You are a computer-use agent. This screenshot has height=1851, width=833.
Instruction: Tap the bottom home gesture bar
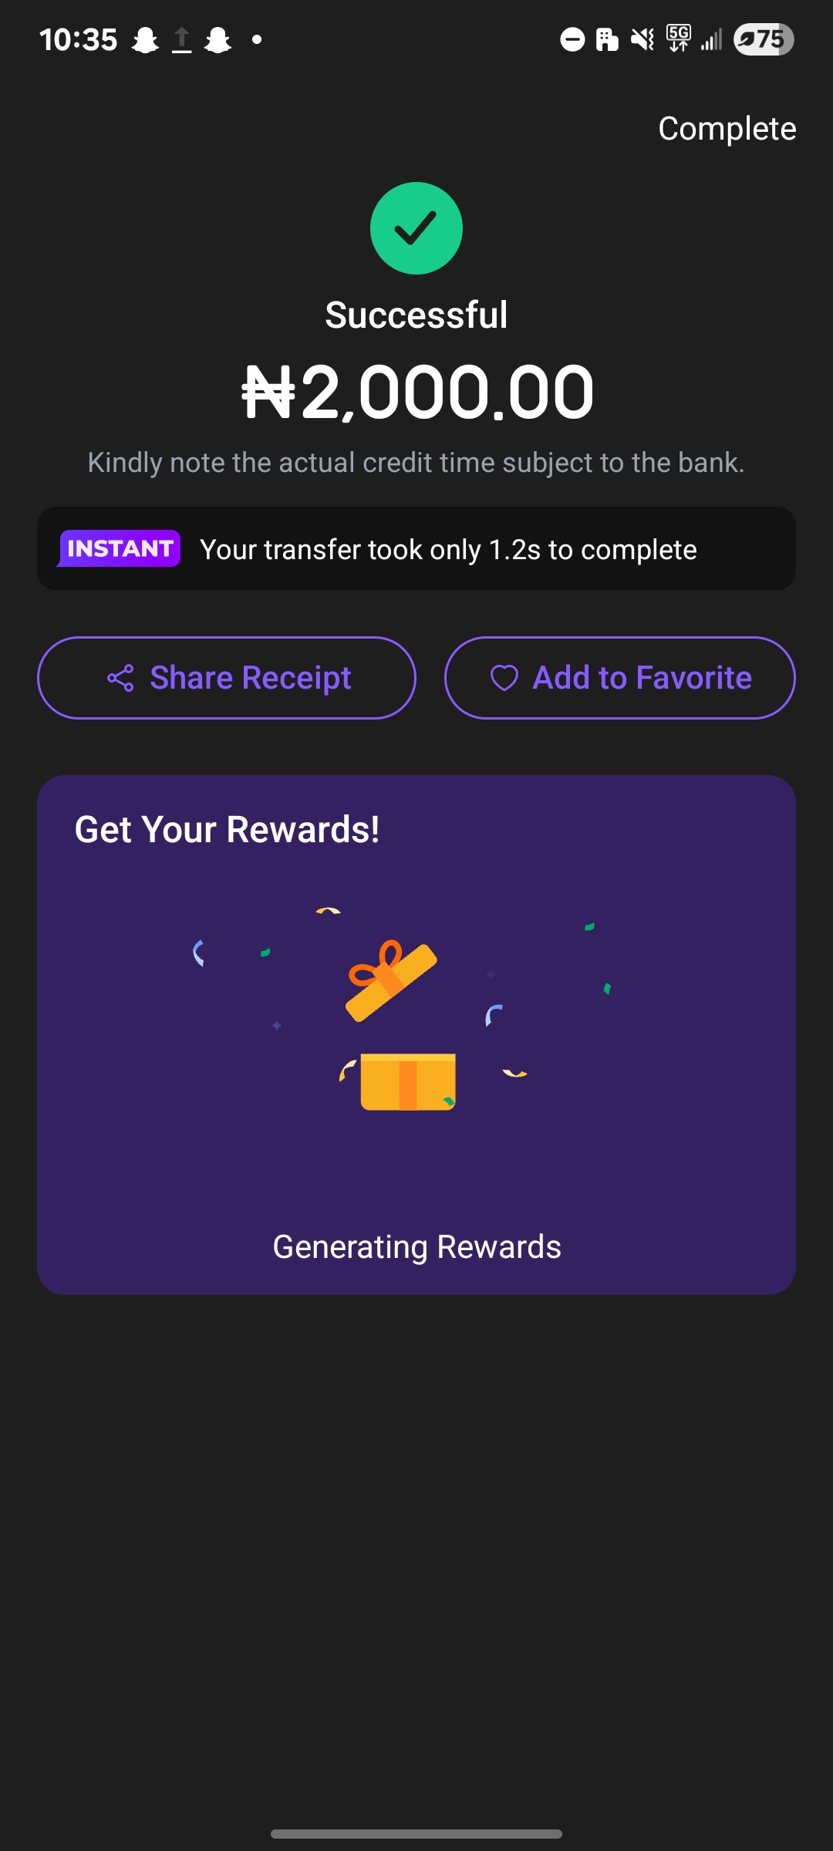coord(416,1833)
